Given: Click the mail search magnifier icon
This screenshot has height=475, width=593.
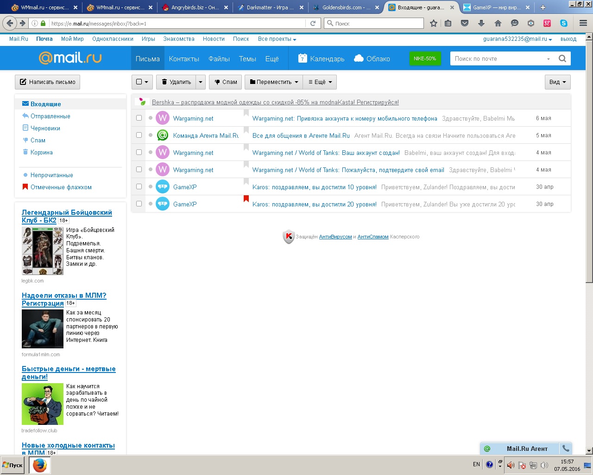Looking at the screenshot, I should point(562,58).
